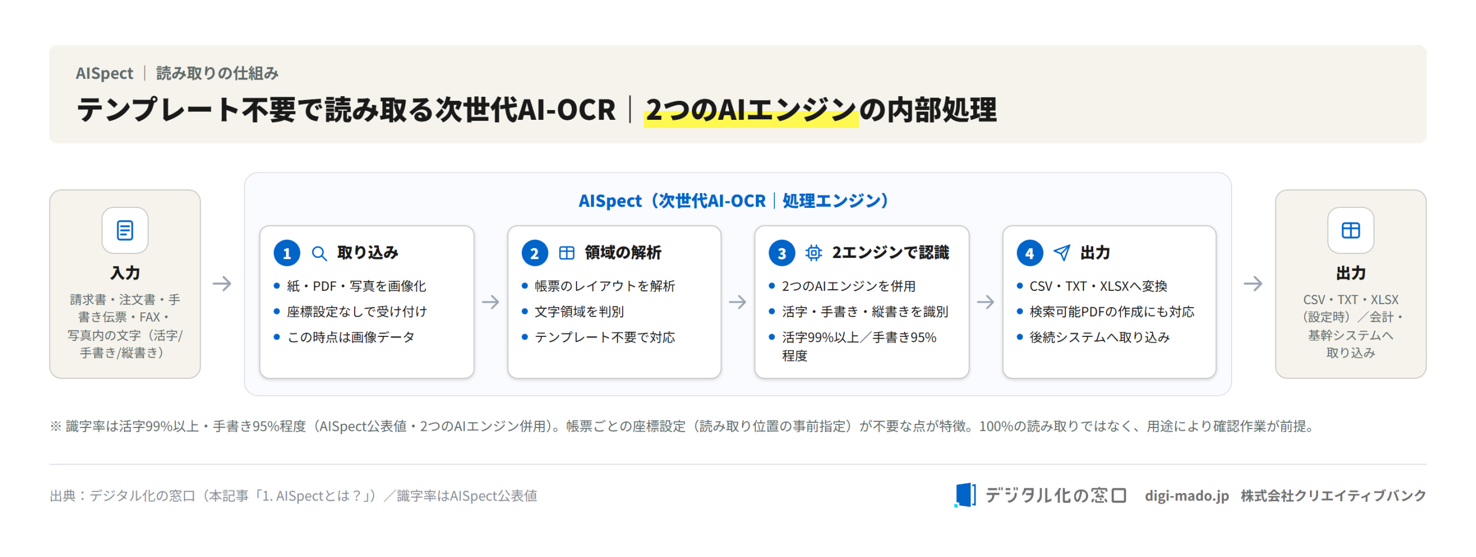Image resolution: width=1476 pixels, height=557 pixels.
Task: Click the ※ 識字率 footnote text
Action: point(683,426)
